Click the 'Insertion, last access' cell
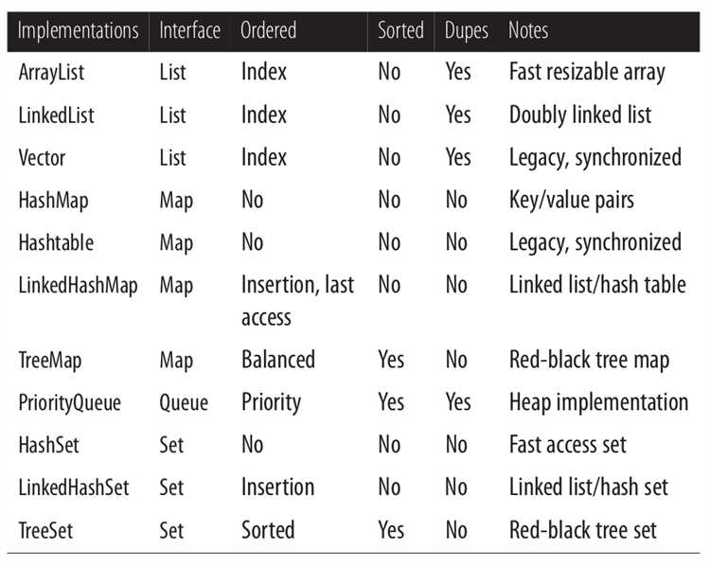Screen dimensions: 710x567 click(x=297, y=301)
